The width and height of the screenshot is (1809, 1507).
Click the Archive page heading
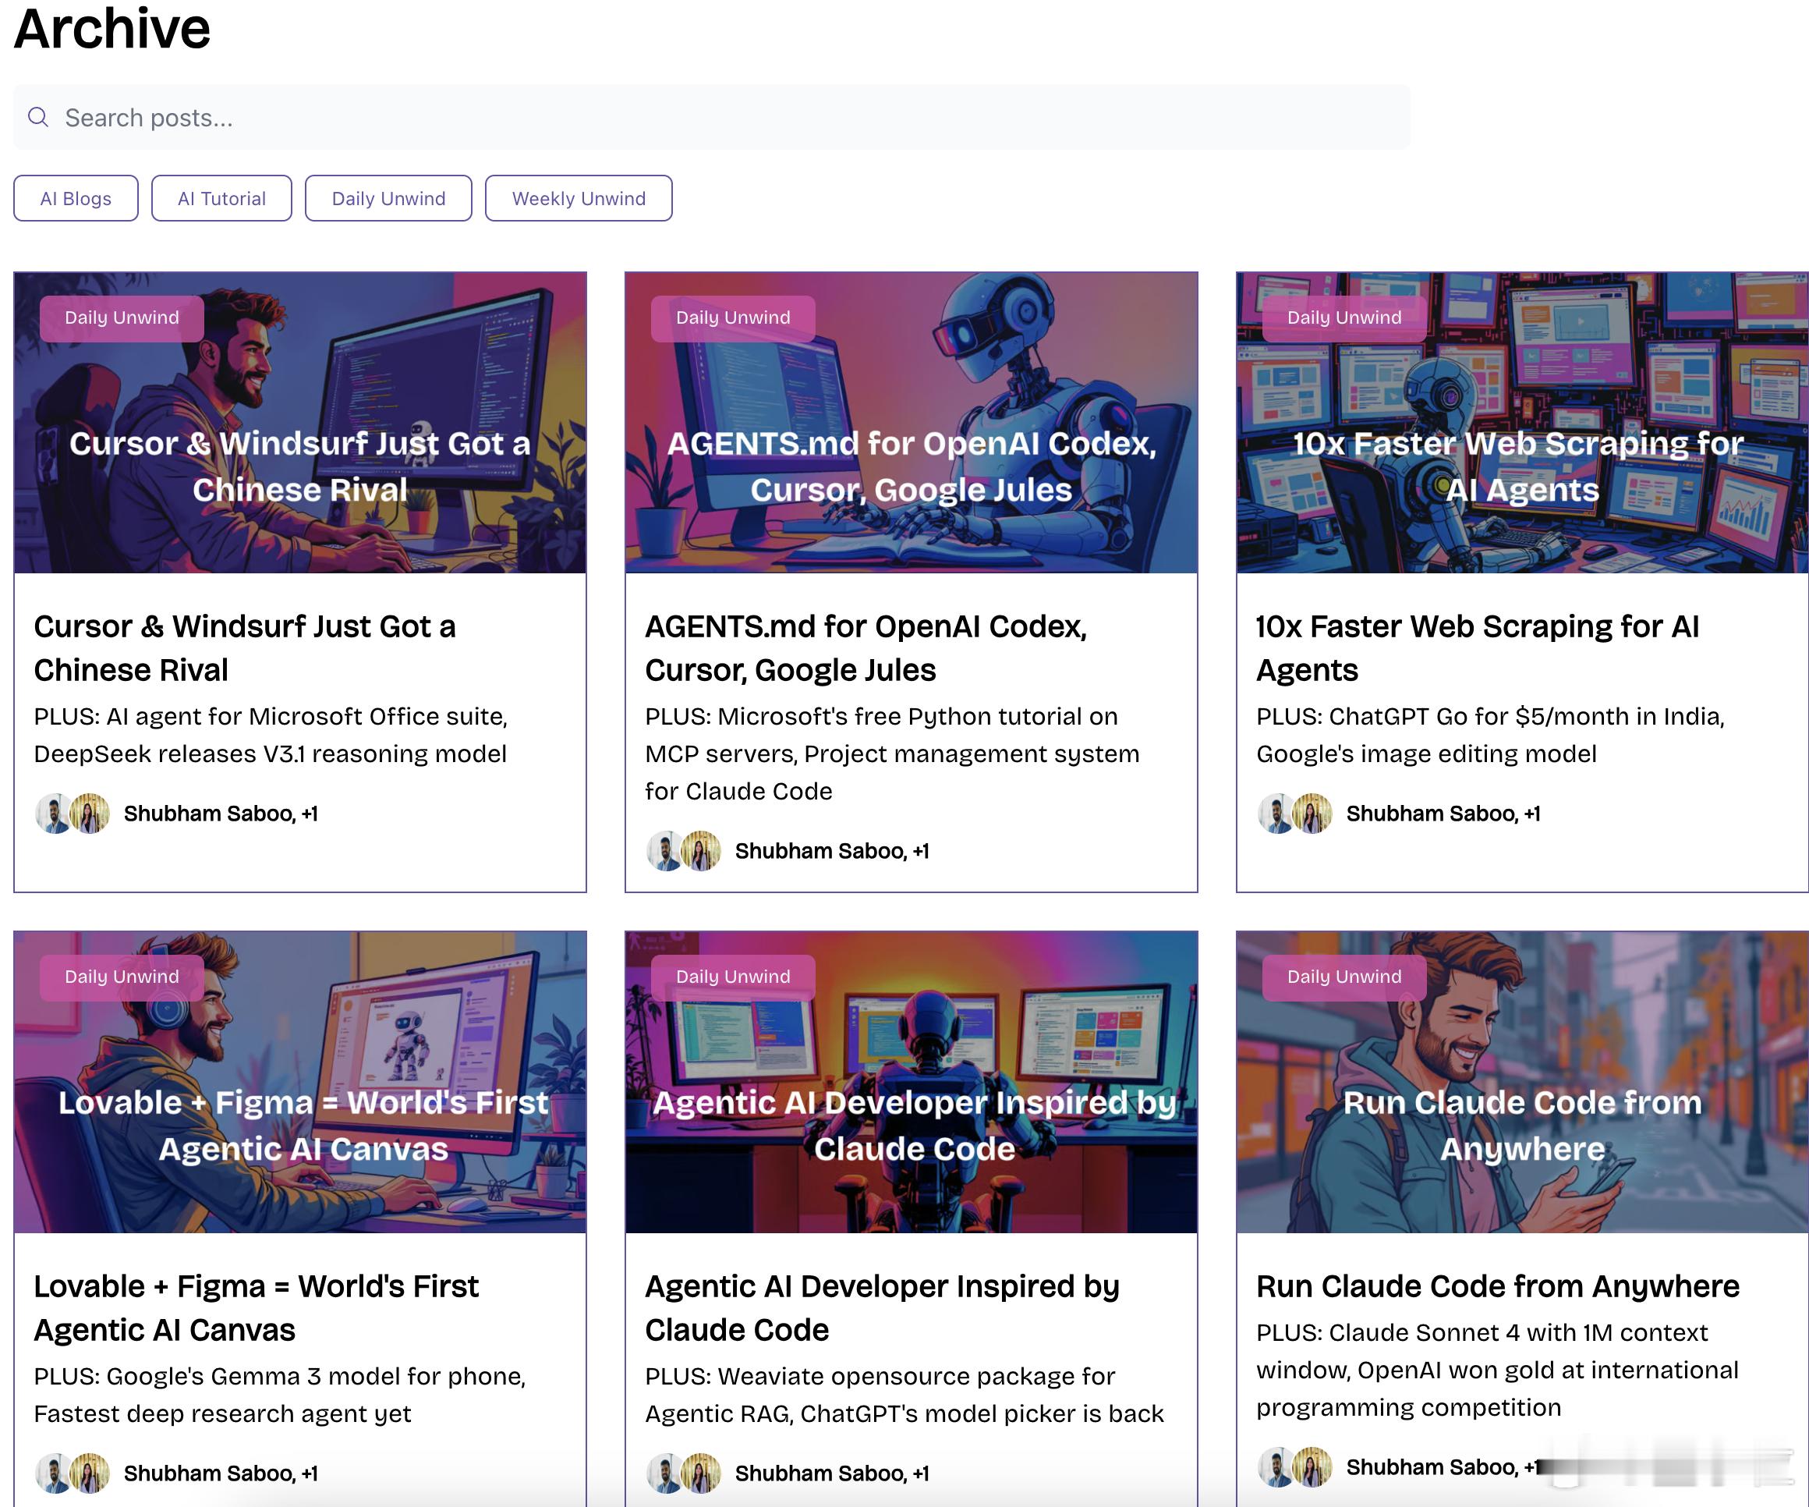[x=112, y=28]
